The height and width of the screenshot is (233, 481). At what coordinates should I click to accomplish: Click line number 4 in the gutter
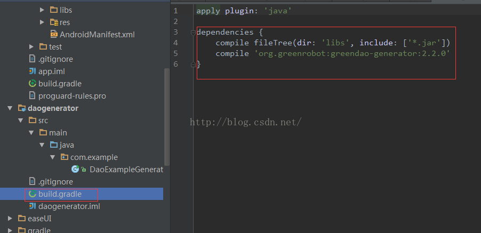[x=175, y=43]
